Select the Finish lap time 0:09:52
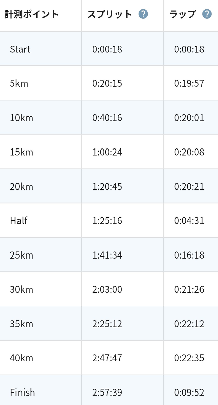The height and width of the screenshot is (405, 218). click(x=189, y=393)
